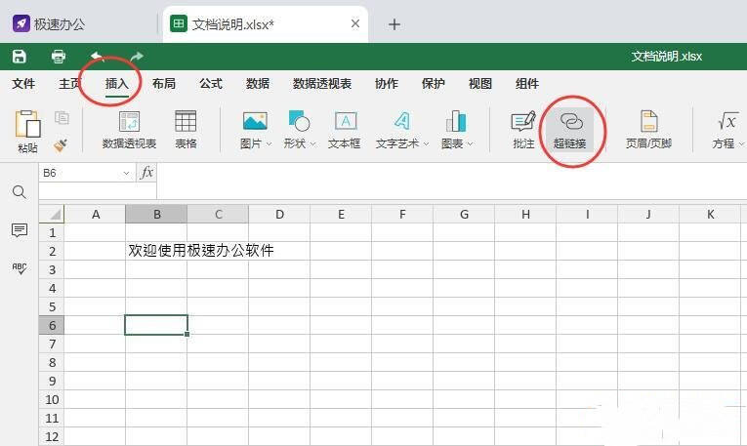Click inside the formula bar
Image resolution: width=747 pixels, height=446 pixels.
click(451, 181)
